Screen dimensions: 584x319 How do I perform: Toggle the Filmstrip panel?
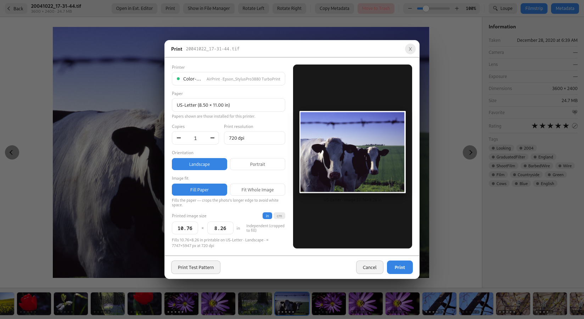534,9
